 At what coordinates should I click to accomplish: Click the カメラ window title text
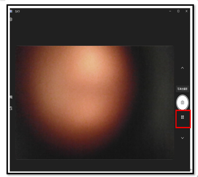(x=17, y=11)
